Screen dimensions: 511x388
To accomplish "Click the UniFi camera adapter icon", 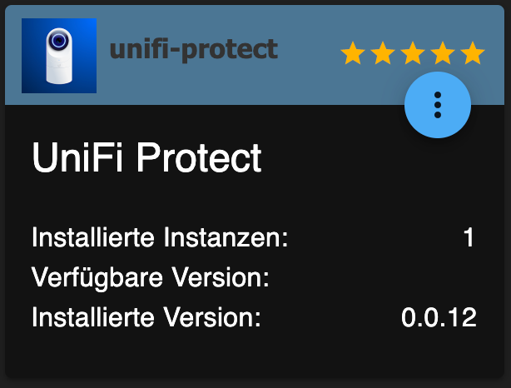I will (x=59, y=56).
